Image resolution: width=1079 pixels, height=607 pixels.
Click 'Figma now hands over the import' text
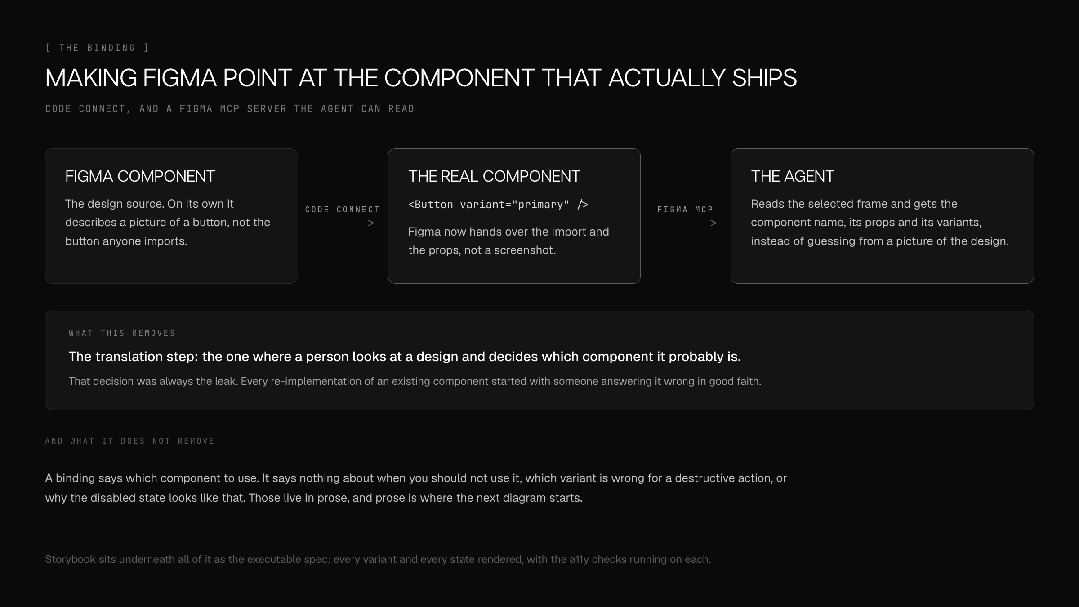508,241
